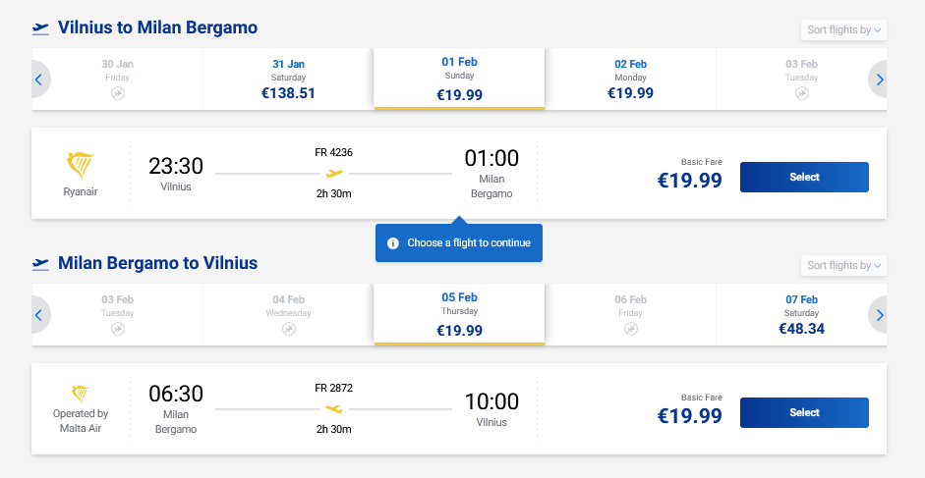Choose the 07 Feb Saturday €48.34 date
925x478 pixels.
pyautogui.click(x=801, y=315)
